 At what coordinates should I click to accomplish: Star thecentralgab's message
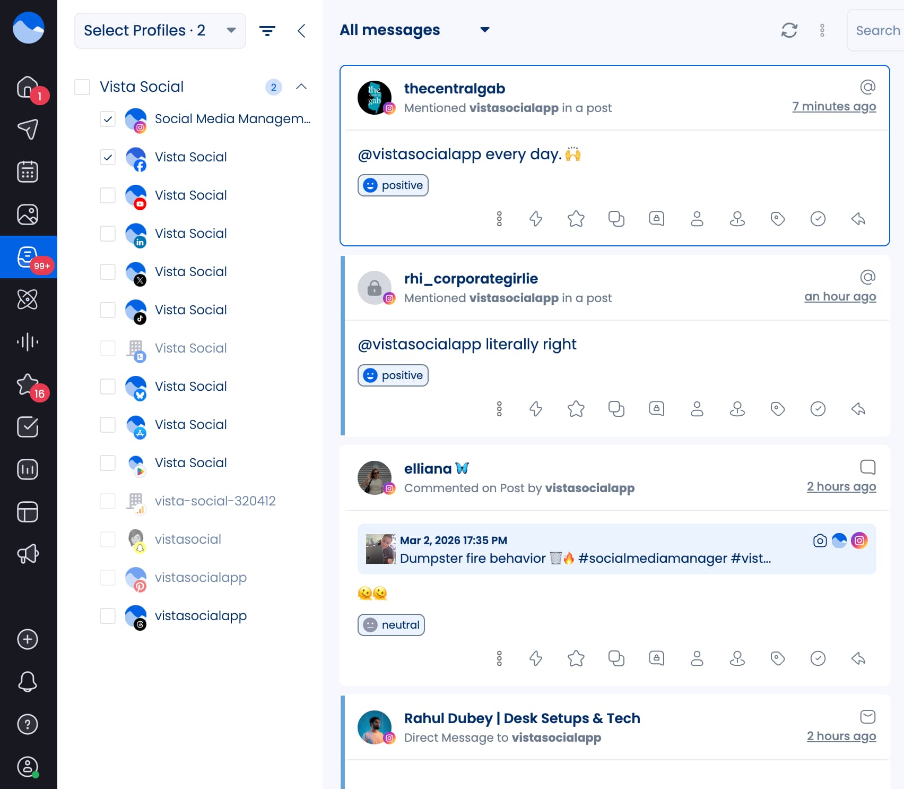[576, 218]
